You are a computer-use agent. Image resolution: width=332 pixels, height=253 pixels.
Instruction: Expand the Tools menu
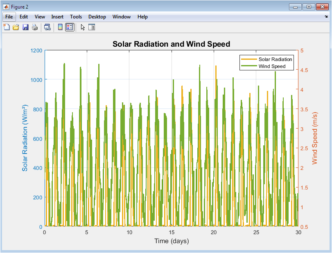pos(76,17)
